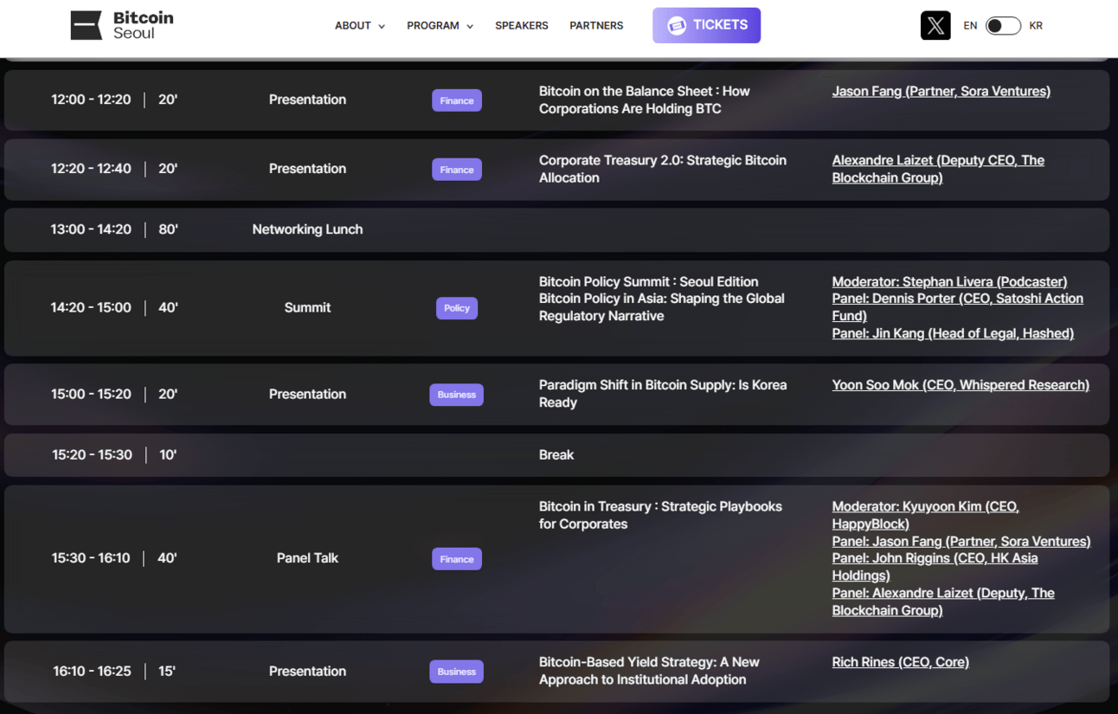Screen dimensions: 1118x714
Task: Go to the SPEAKERS page
Action: [522, 26]
